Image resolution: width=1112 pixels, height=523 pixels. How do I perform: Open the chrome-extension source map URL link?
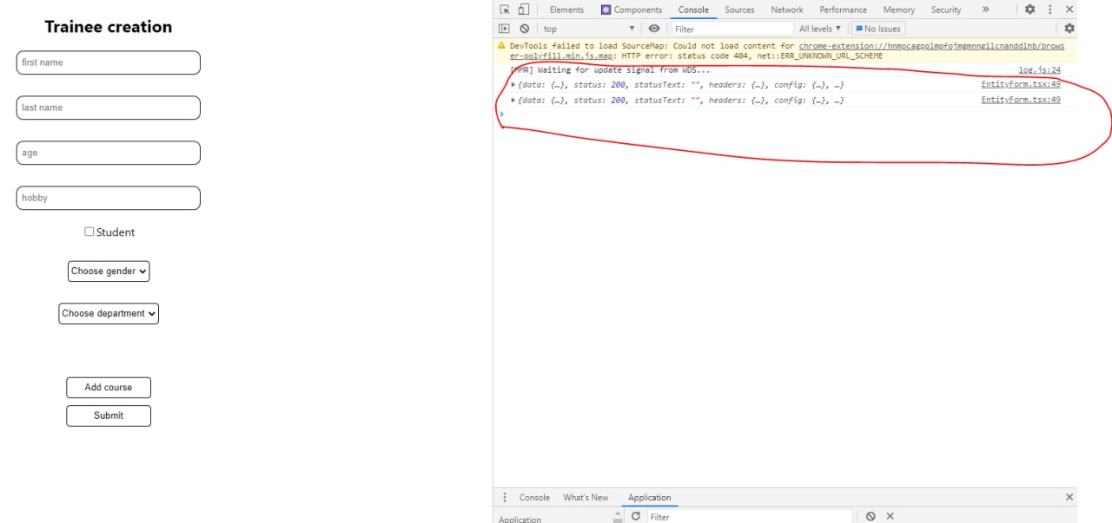coord(931,46)
